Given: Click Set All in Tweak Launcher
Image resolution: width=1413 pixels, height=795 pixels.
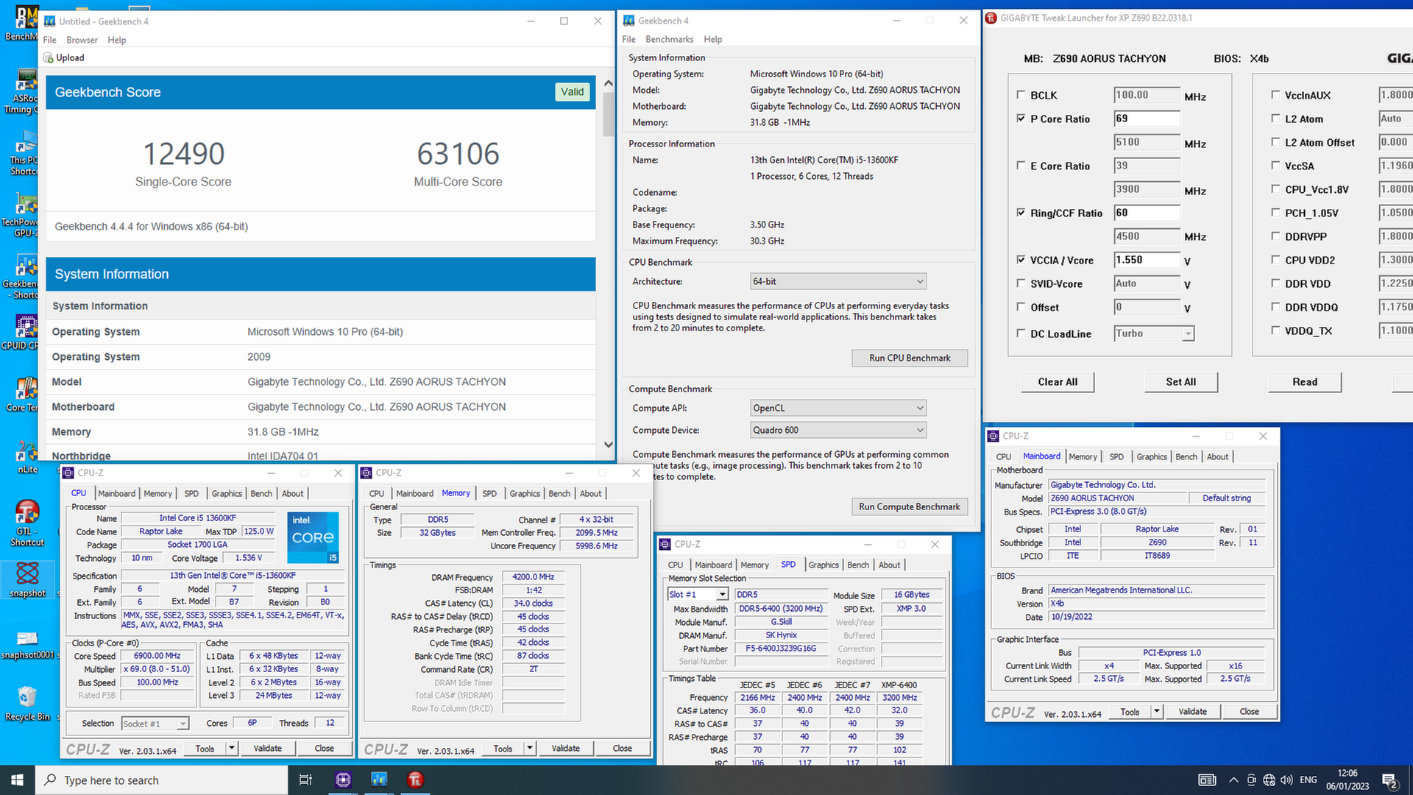Looking at the screenshot, I should coord(1181,382).
